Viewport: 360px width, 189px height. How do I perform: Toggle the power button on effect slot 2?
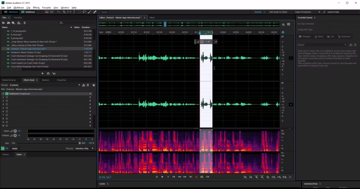(x=7, y=97)
